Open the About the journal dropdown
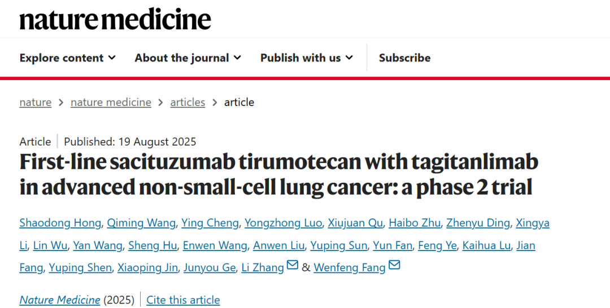The width and height of the screenshot is (610, 308). (x=188, y=58)
